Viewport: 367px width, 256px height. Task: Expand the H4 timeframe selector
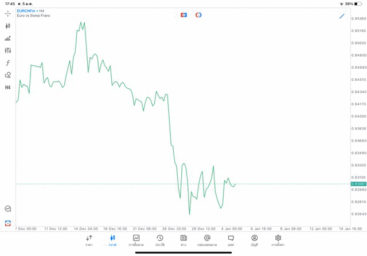click(7, 88)
